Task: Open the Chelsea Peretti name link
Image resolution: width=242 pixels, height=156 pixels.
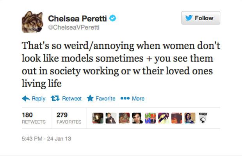Action: (x=77, y=18)
